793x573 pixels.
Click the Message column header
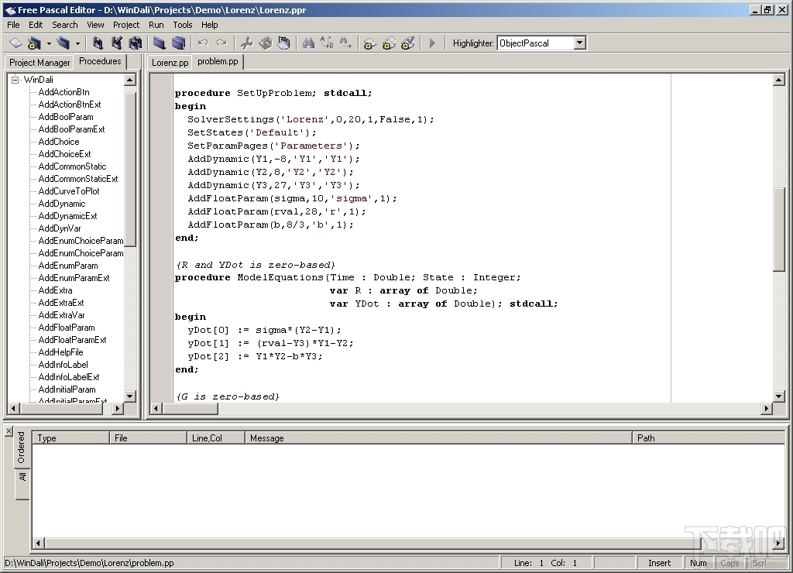point(267,438)
